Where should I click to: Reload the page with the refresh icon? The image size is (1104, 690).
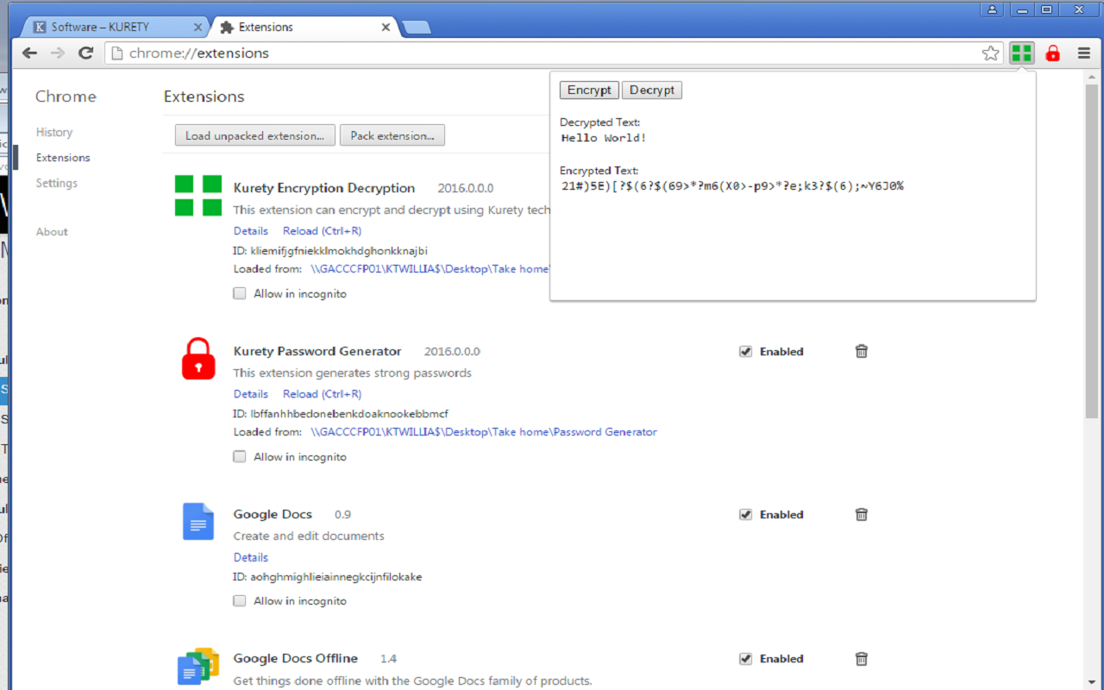85,53
